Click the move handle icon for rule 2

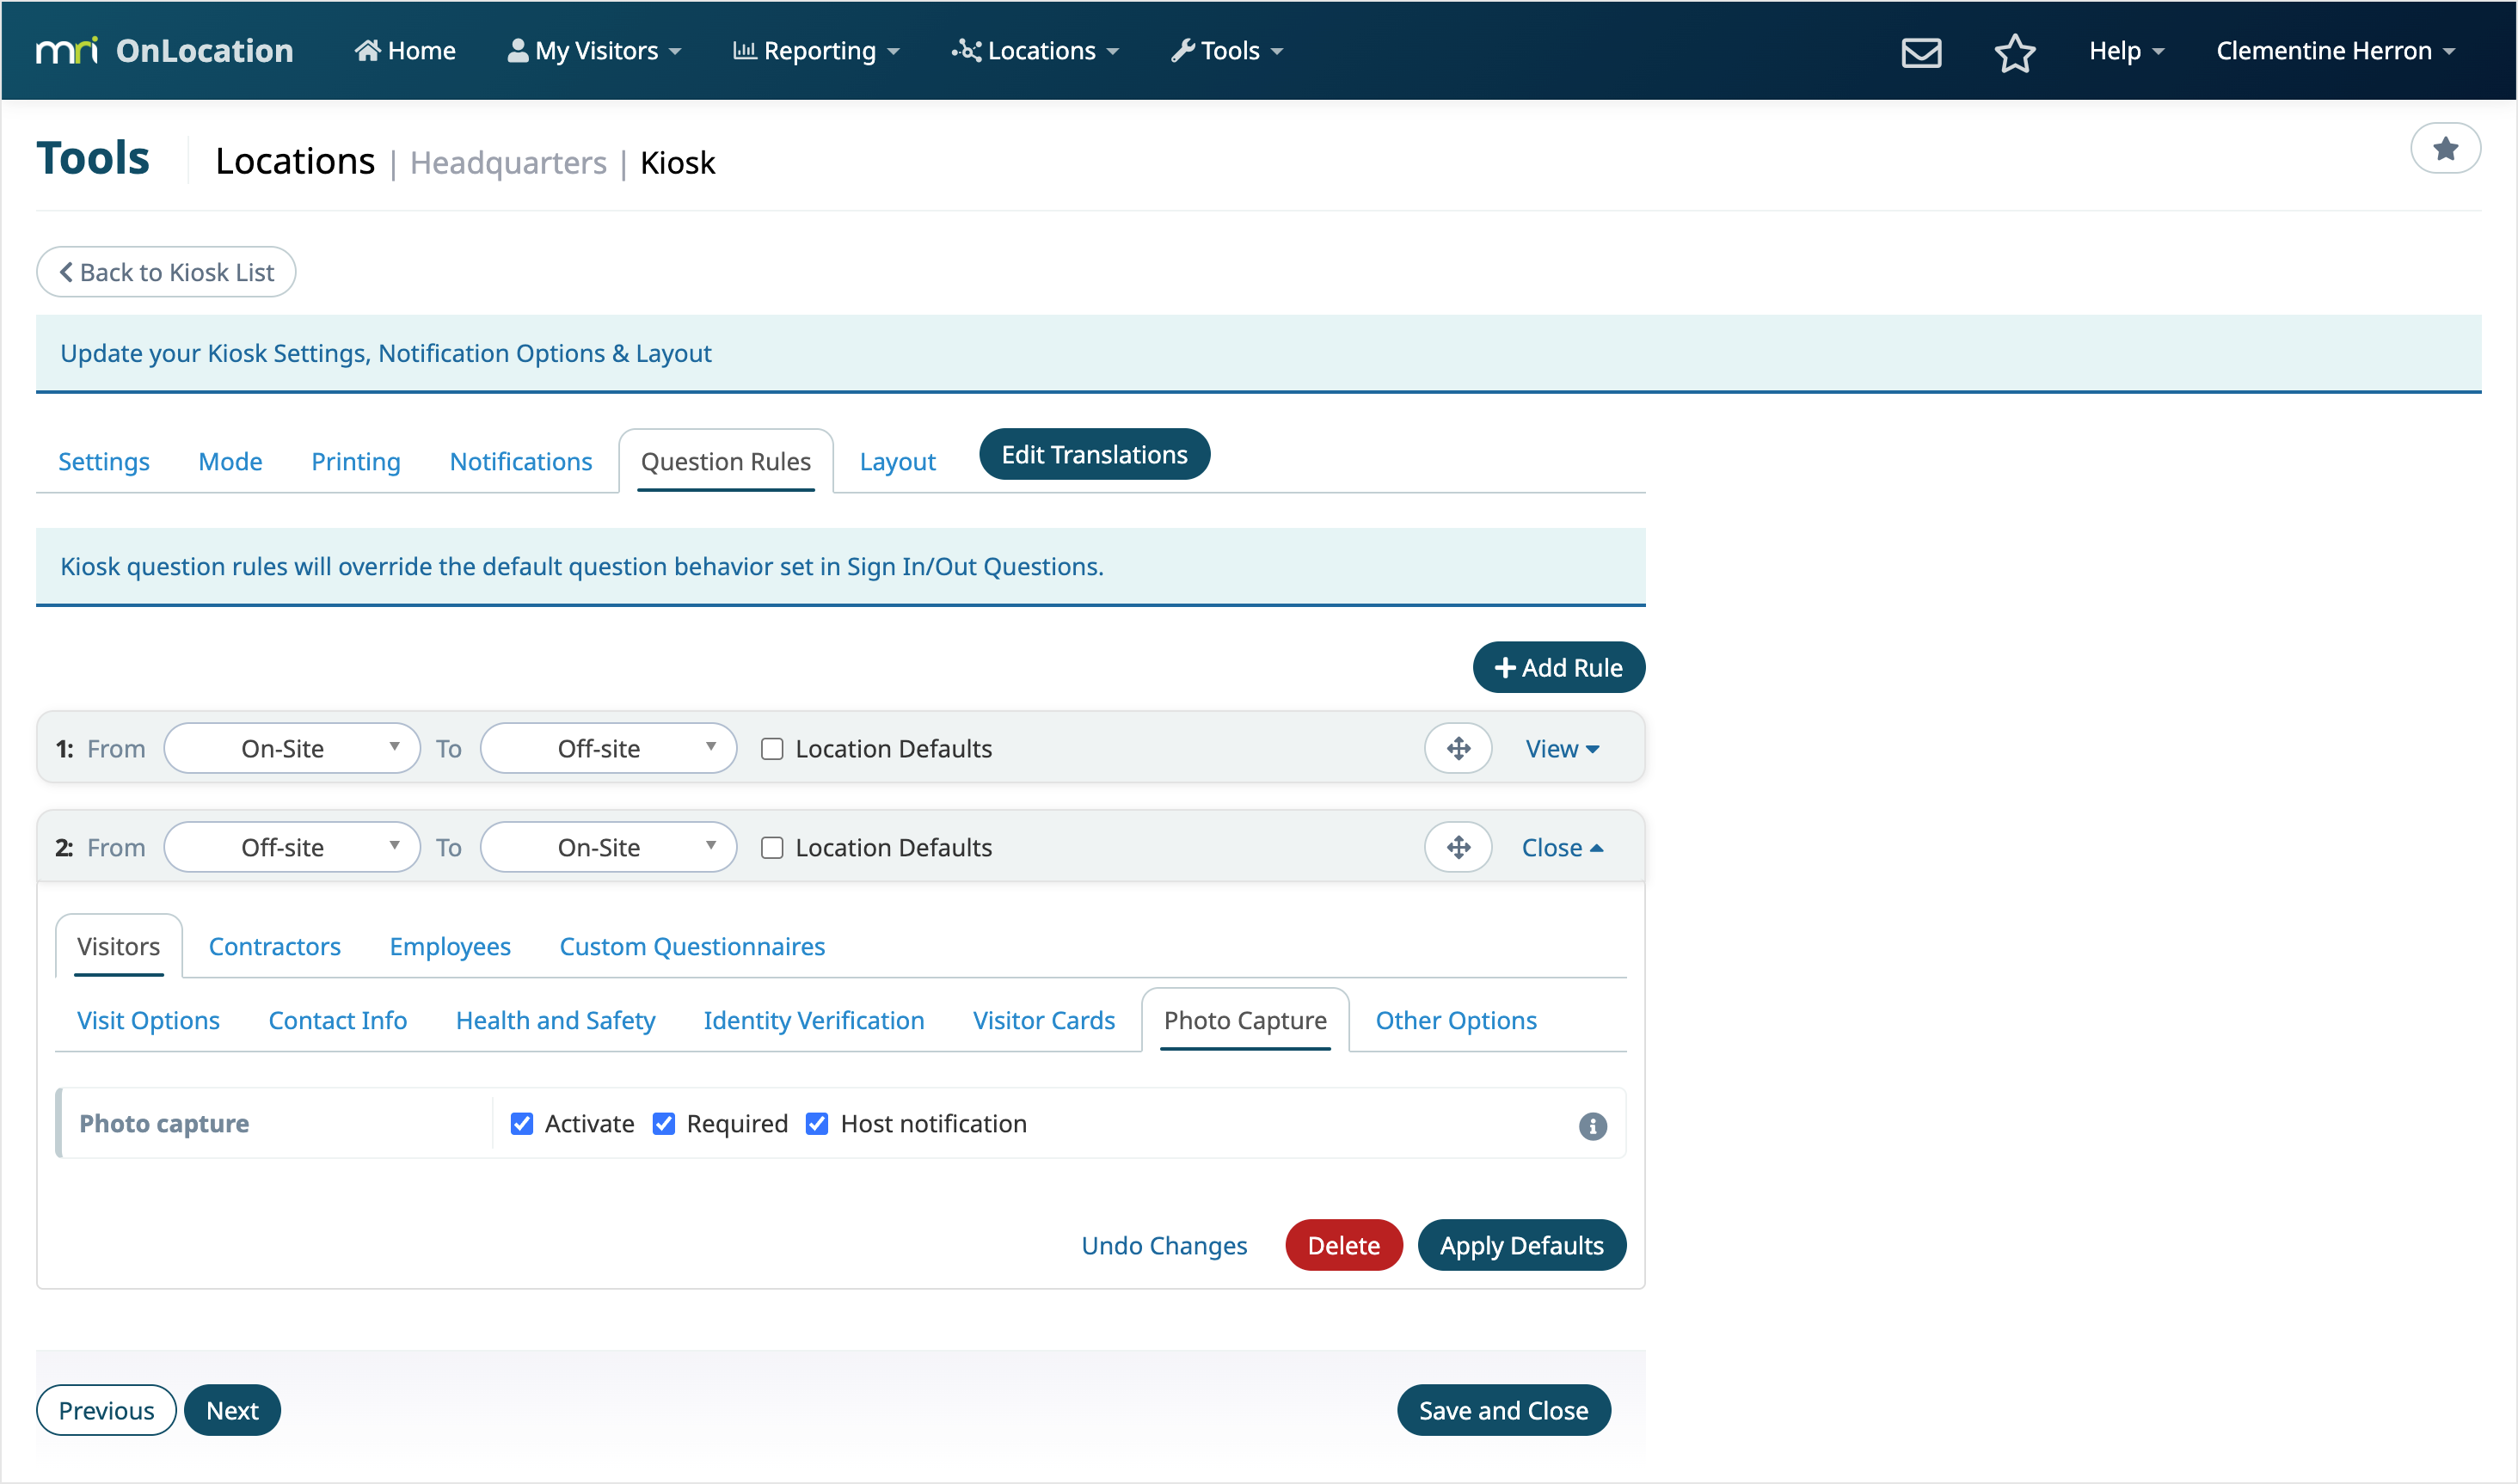pos(1457,847)
